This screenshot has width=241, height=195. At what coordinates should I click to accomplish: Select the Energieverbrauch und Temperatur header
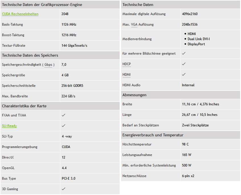tap(153, 135)
